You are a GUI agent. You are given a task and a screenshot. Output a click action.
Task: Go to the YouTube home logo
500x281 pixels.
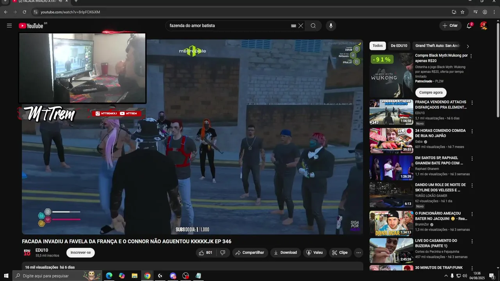click(x=31, y=26)
